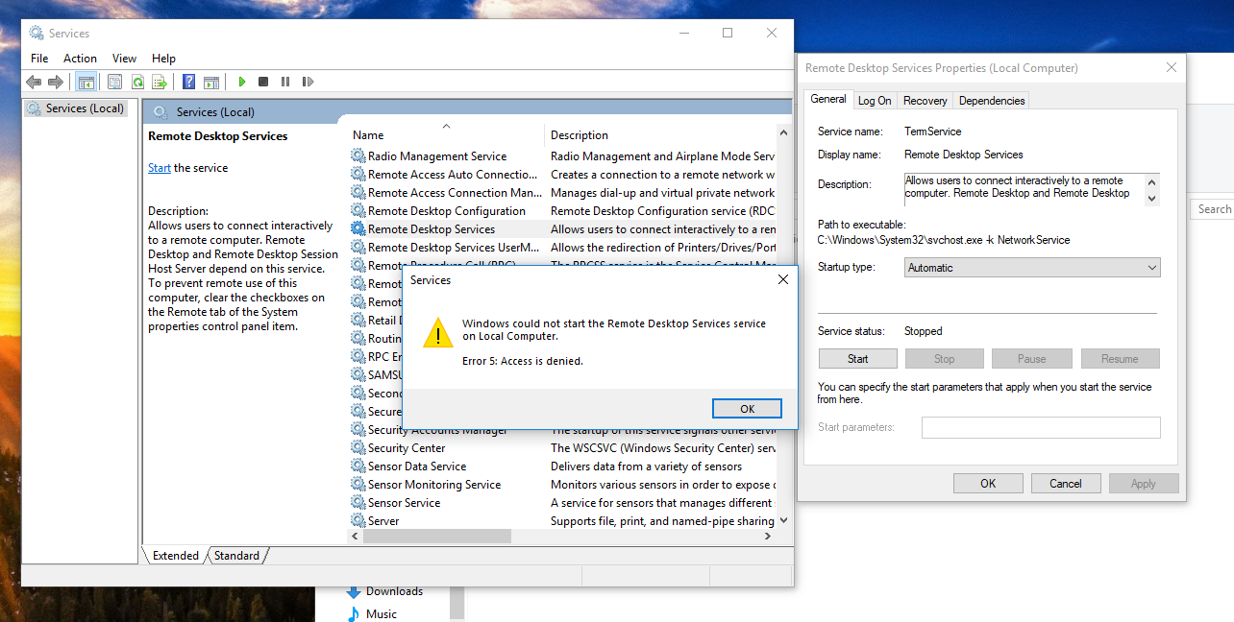Close the Services error dialog with X

[782, 280]
